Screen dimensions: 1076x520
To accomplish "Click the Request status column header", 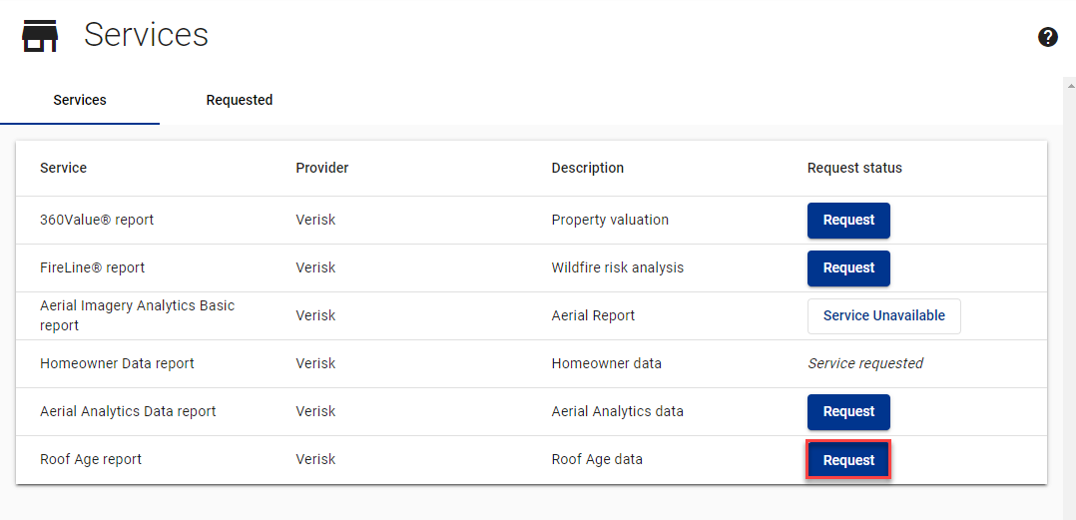I will [x=854, y=168].
